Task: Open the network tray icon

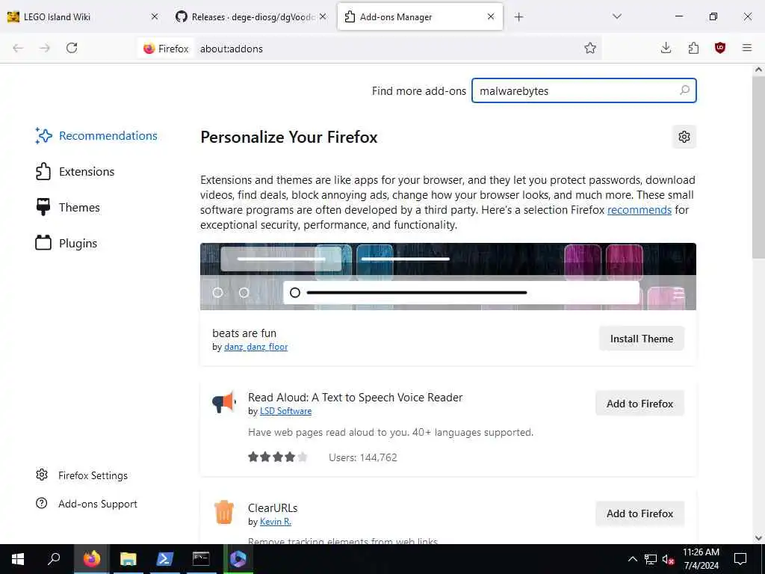Action: (651, 559)
